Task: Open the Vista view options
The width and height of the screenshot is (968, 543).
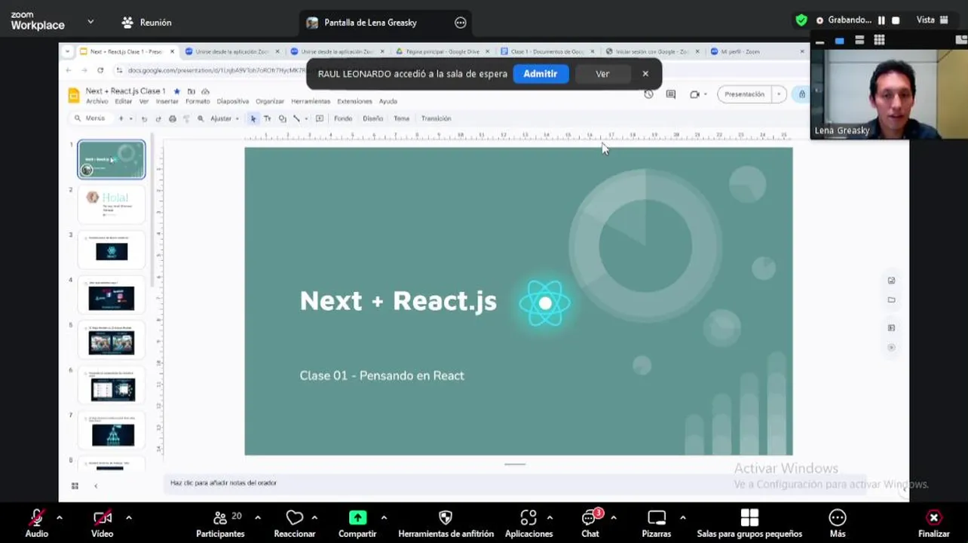Action: coord(931,20)
